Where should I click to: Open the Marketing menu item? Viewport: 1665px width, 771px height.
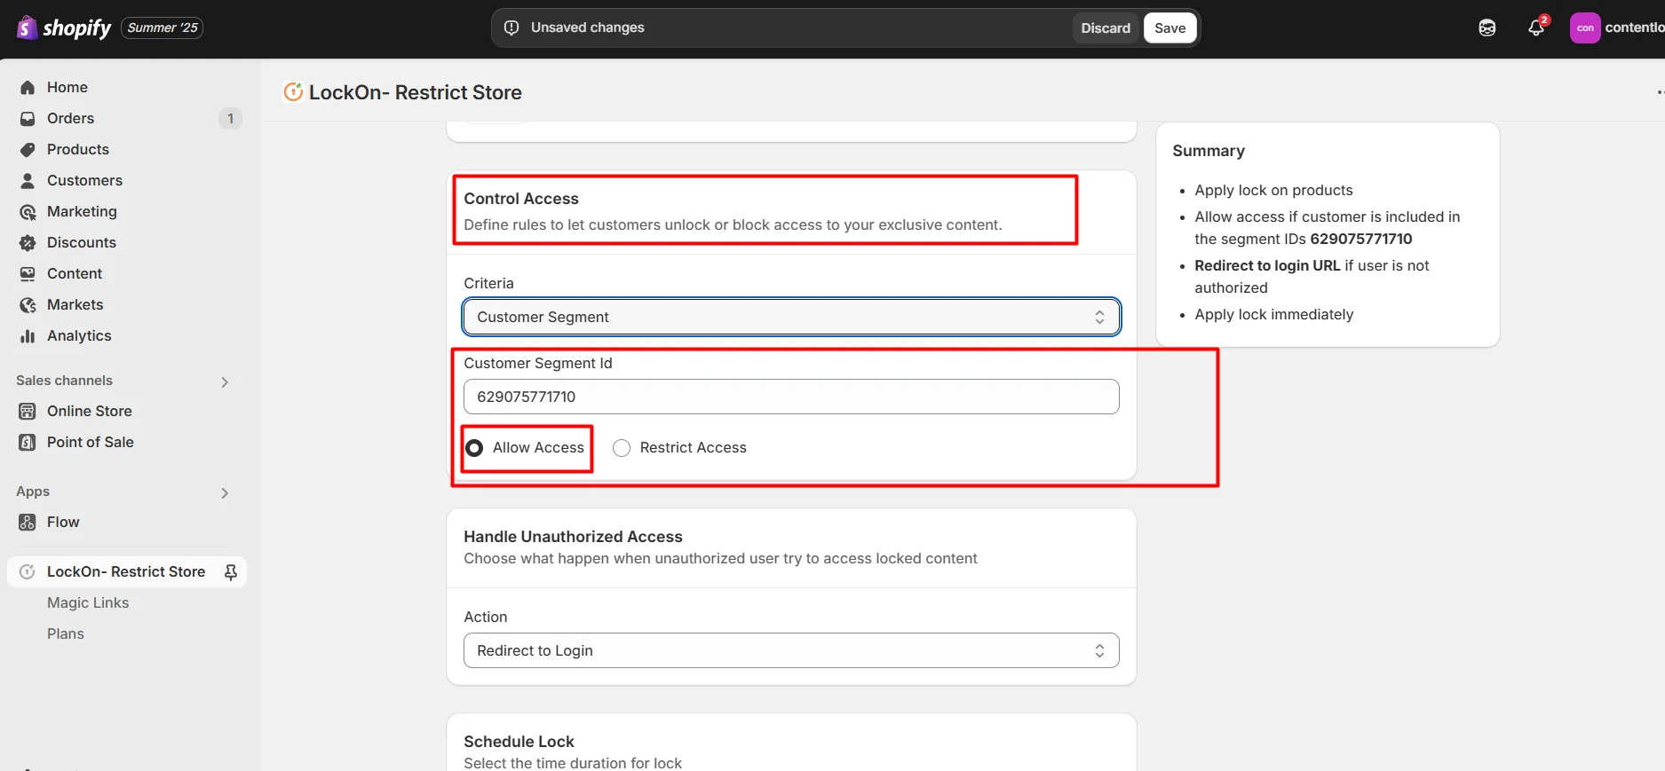tap(82, 211)
